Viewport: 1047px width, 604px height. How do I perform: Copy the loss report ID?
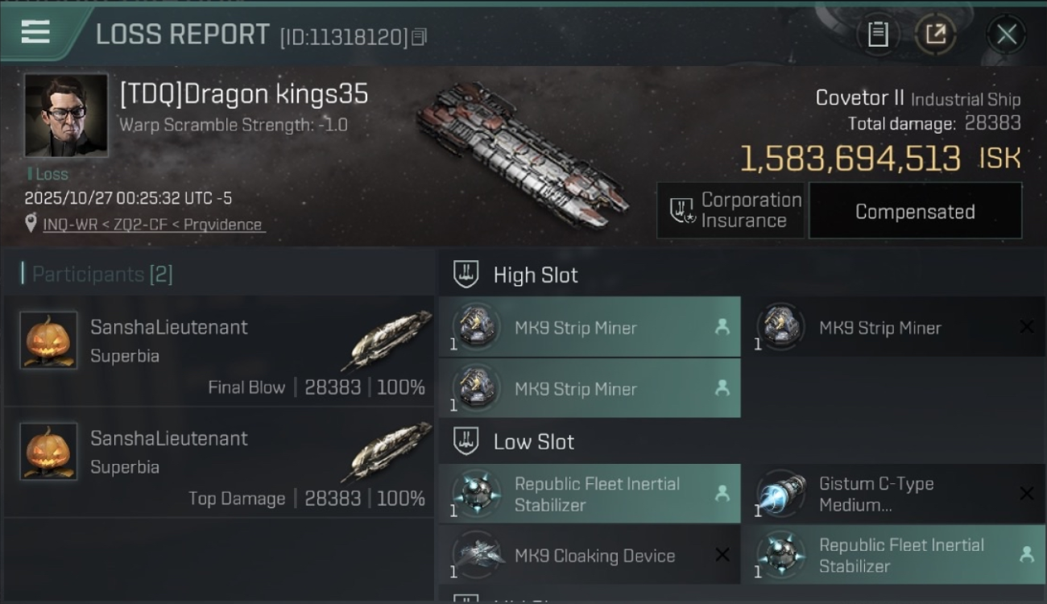419,37
